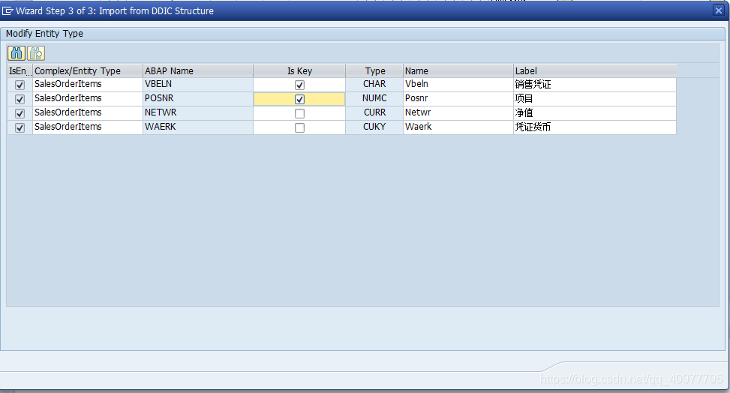
Task: Click the Find binoculars icon
Action: (x=17, y=53)
